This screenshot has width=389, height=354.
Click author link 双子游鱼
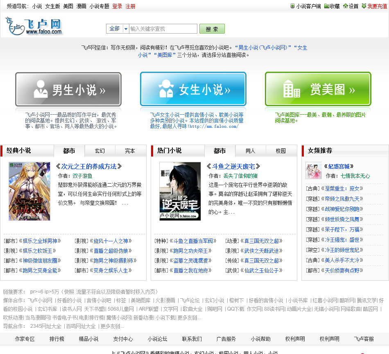82,176
